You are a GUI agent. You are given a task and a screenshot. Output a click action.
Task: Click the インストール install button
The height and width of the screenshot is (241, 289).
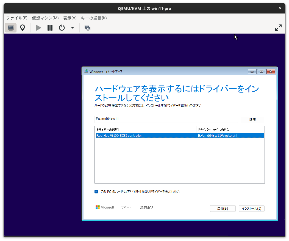point(251,208)
